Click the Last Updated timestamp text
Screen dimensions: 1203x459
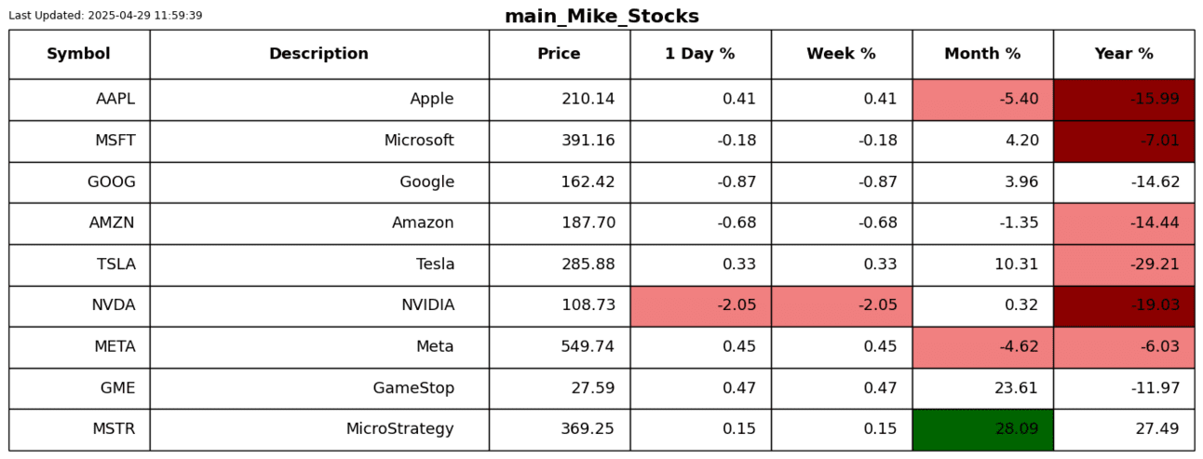point(105,16)
